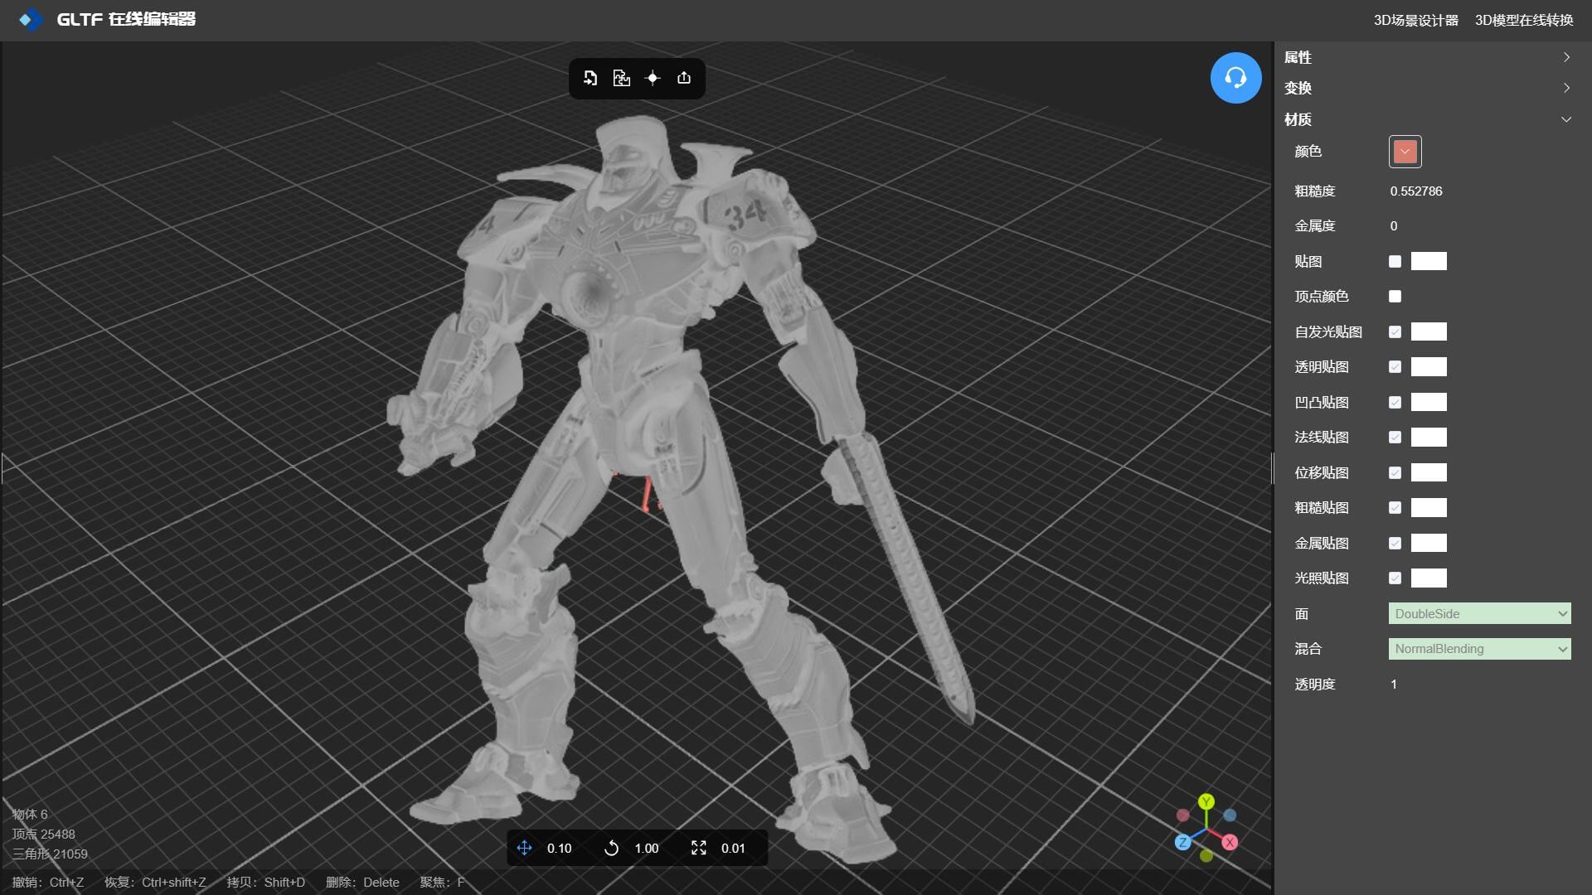Enable the 贴图 checkbox
This screenshot has width=1592, height=895.
pos(1395,262)
